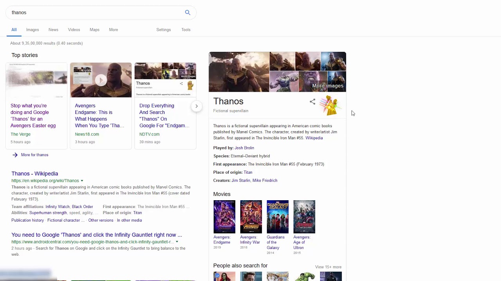
Task: Open The Verge story about Avengers Easter egg
Action: click(33, 116)
